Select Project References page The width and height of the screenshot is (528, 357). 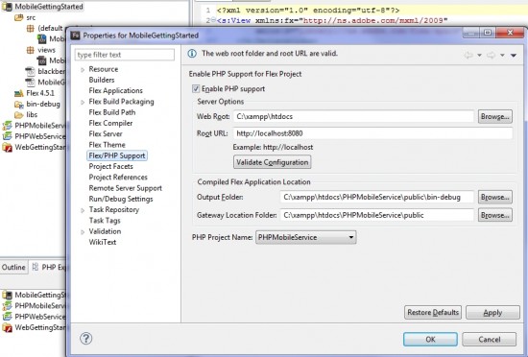118,178
